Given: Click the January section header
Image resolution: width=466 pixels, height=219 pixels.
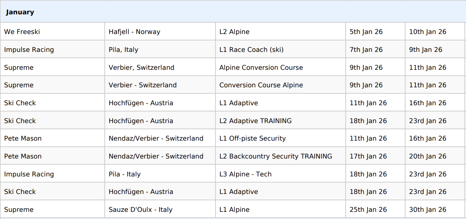Looking at the screenshot, I should (x=20, y=12).
